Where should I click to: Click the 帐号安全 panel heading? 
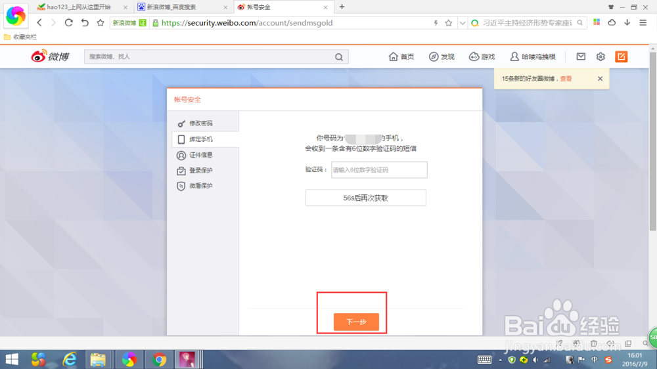point(187,100)
